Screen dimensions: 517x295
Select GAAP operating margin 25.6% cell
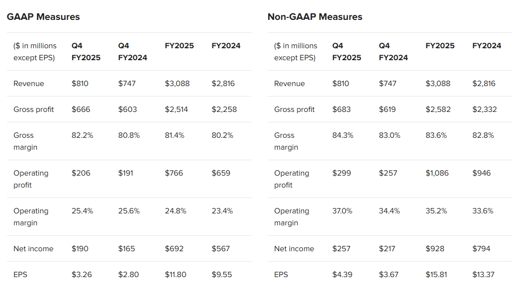(x=129, y=211)
